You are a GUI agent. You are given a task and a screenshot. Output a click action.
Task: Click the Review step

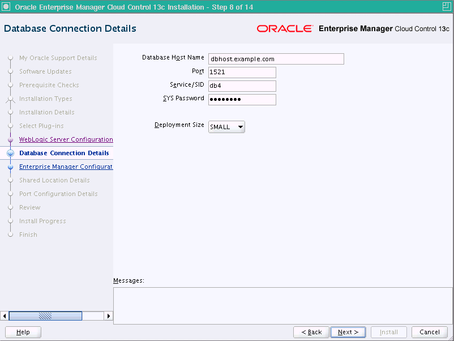[30, 207]
